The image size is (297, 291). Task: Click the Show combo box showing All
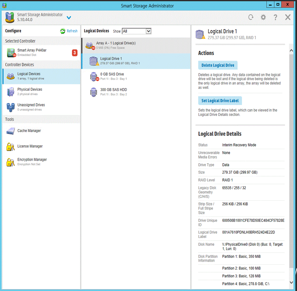(137, 31)
